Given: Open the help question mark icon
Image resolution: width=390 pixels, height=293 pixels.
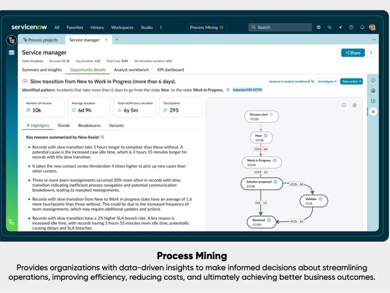Looking at the screenshot, I should 351,27.
